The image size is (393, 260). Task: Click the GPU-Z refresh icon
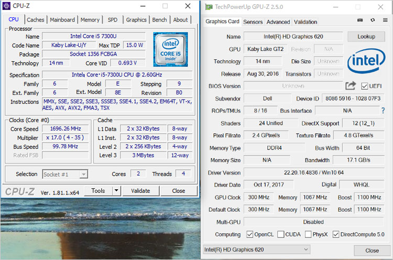pyautogui.click(x=373, y=20)
